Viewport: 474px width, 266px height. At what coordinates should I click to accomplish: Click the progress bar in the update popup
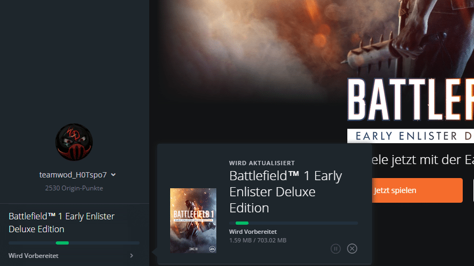[294, 223]
